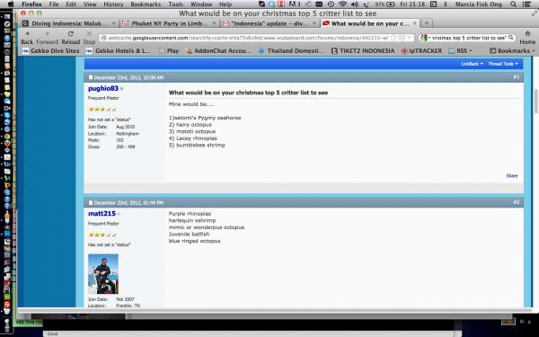Click the Forward navigation arrow
Viewport: 539px width, 337px height.
[x=48, y=34]
